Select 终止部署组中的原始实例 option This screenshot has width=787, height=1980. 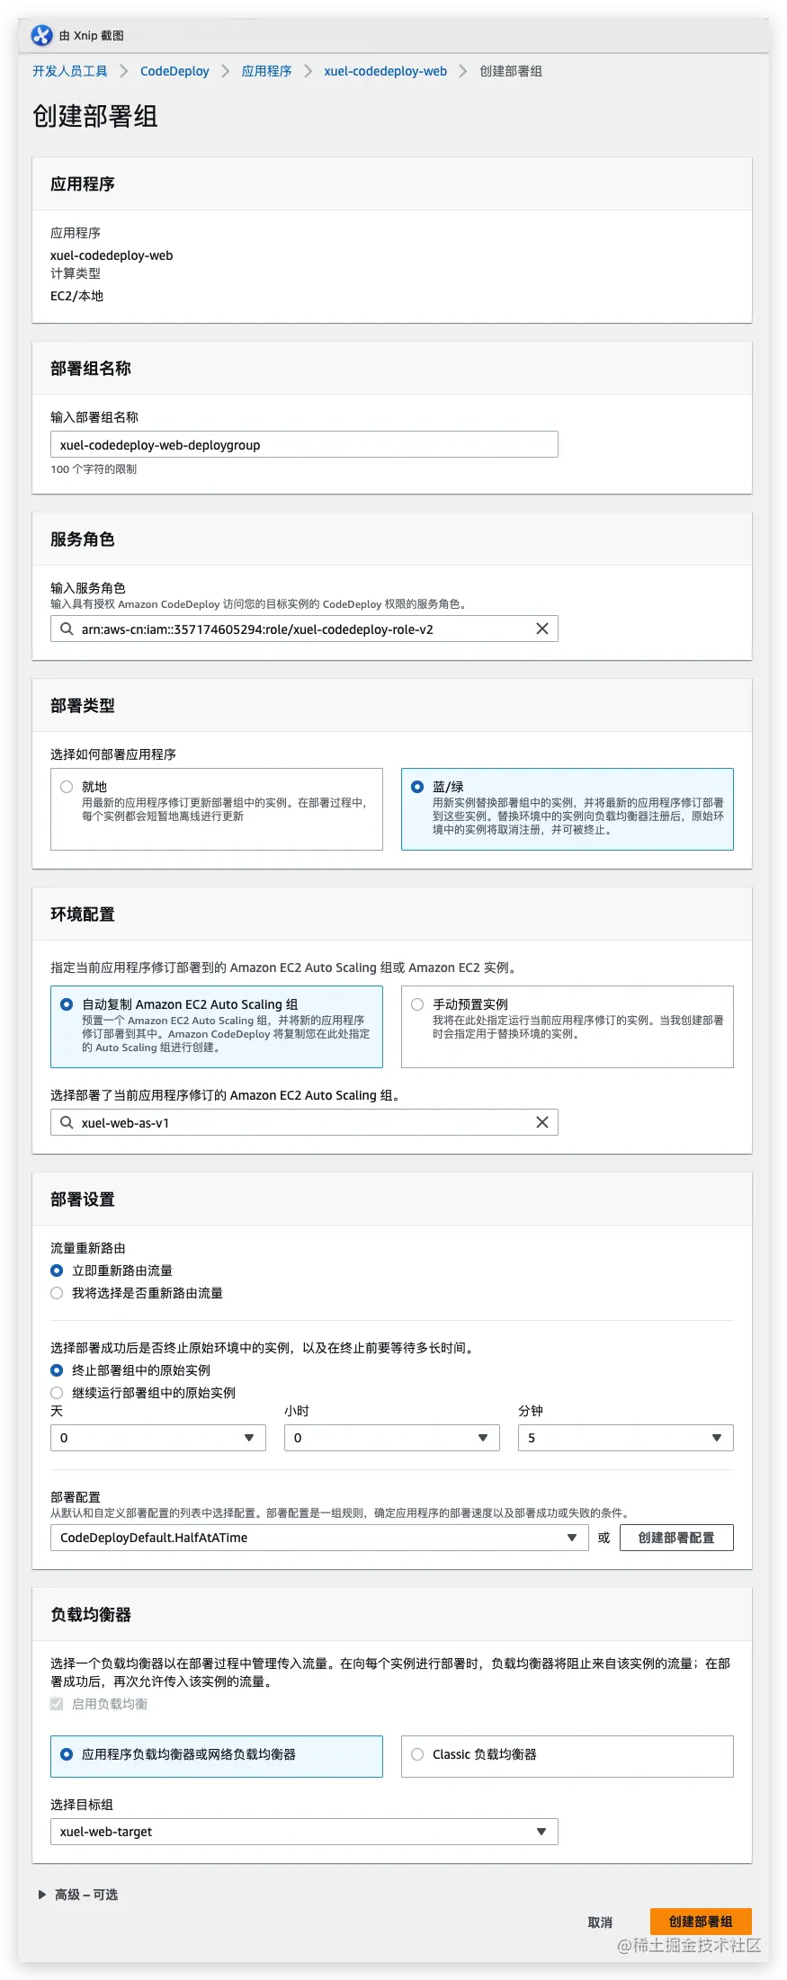57,1370
